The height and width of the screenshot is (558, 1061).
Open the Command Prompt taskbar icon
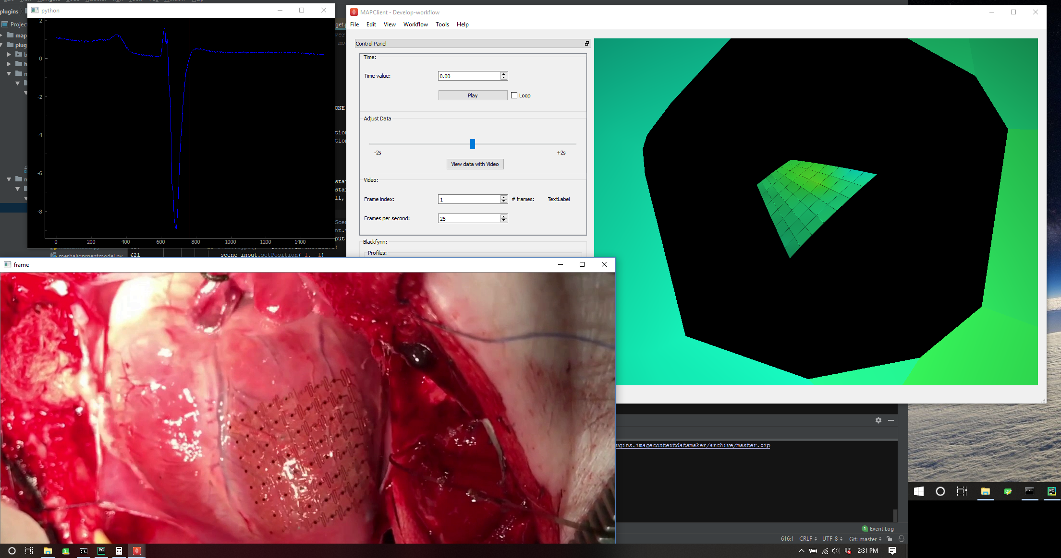[x=84, y=551]
